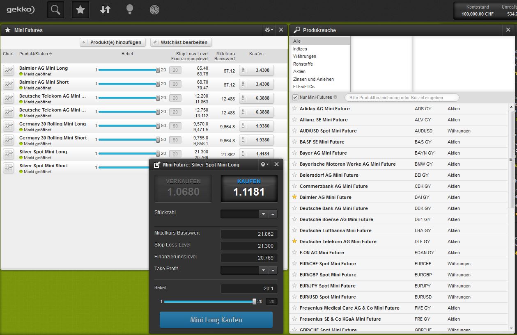The width and height of the screenshot is (517, 335).
Task: Open the Mini Futures panel gear menu
Action: tap(269, 30)
